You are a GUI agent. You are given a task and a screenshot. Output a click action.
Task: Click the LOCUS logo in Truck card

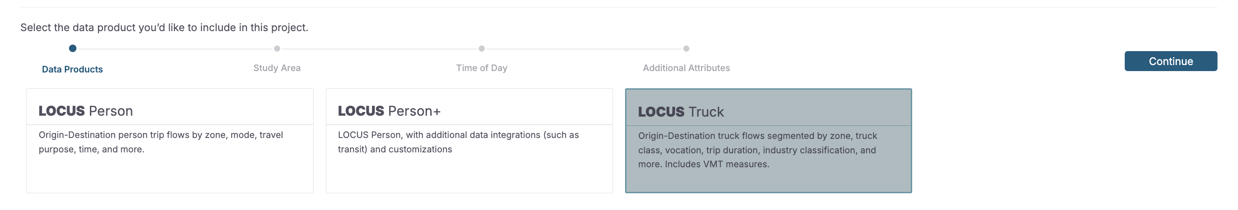point(661,112)
